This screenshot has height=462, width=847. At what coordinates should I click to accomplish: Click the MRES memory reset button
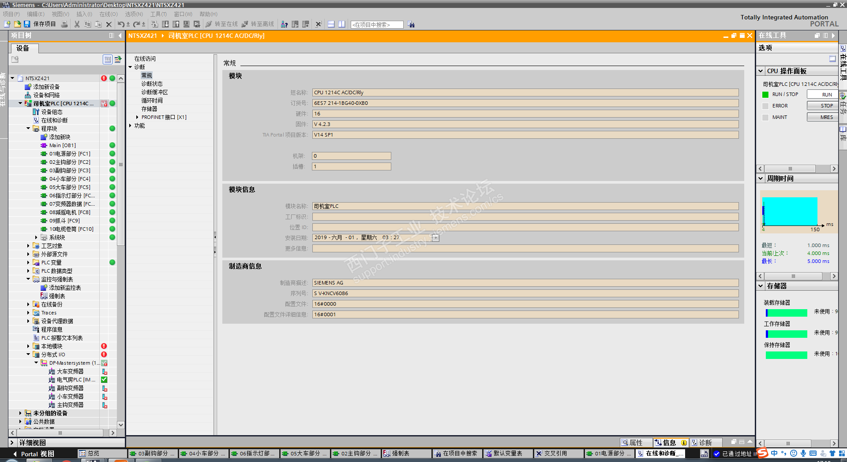coord(822,117)
